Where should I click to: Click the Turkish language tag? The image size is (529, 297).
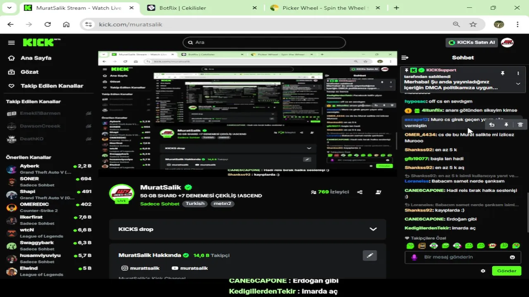tap(195, 204)
